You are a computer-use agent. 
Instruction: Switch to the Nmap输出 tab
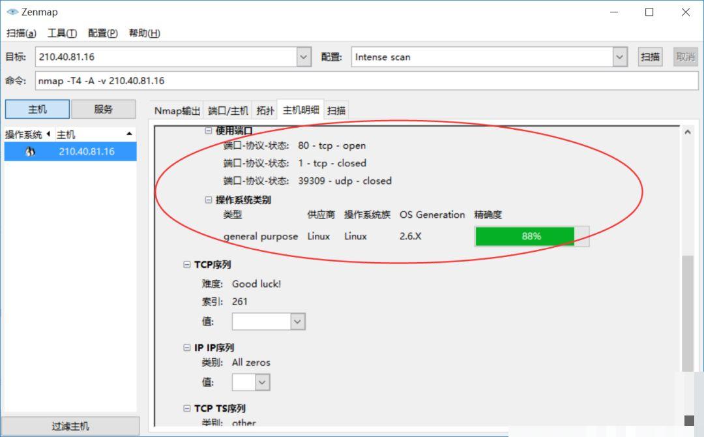pos(177,110)
